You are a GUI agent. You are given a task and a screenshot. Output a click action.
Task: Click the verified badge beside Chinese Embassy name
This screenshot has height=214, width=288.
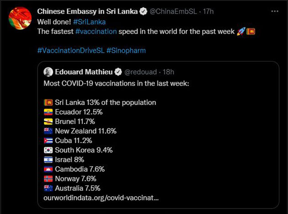coord(144,11)
